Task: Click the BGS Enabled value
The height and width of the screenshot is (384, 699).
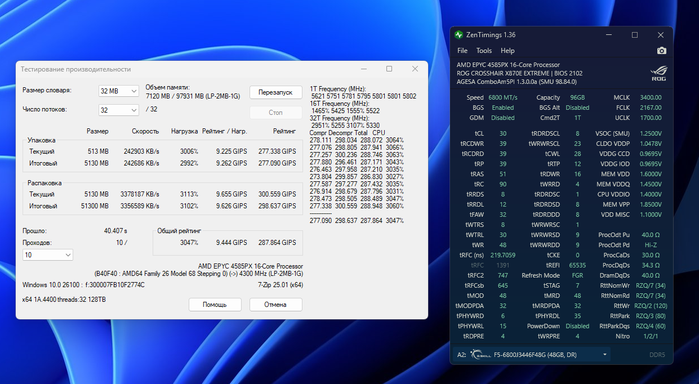Action: click(502, 108)
